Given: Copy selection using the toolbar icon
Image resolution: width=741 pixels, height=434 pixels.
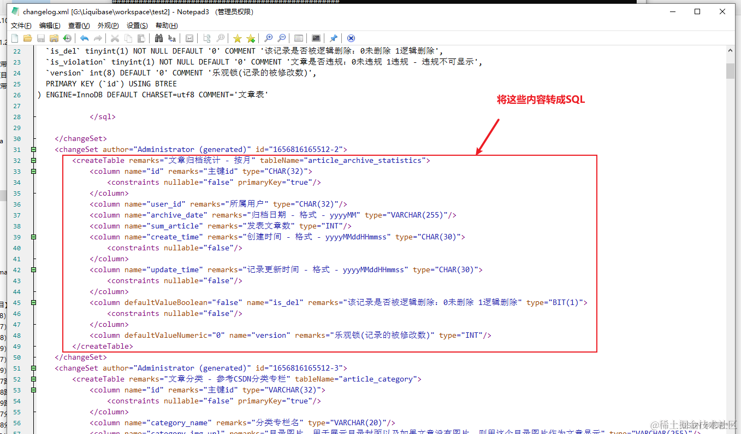Looking at the screenshot, I should pyautogui.click(x=128, y=38).
